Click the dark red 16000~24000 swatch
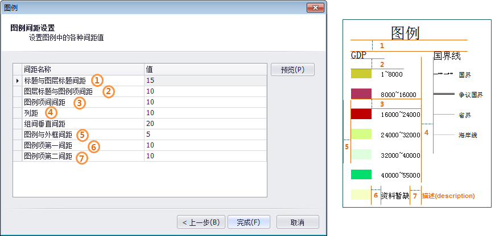This screenshot has width=495, height=236. tap(361, 114)
